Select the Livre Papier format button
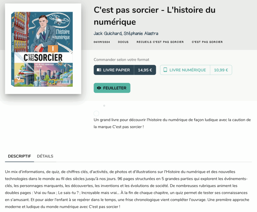 coord(114,70)
